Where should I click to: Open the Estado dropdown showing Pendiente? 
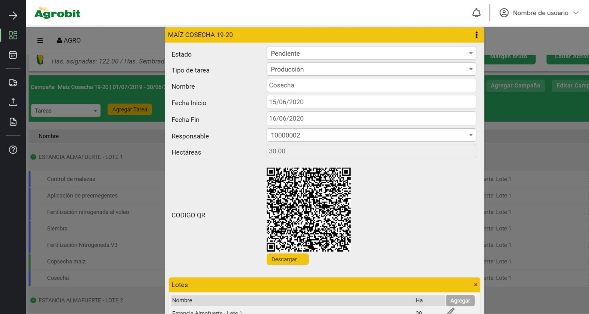(x=371, y=53)
